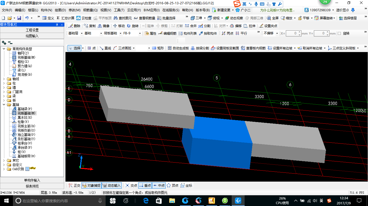Viewport: 368px width, 206px height.
Task: Click 绘图输入 navigation button
Action: (x=32, y=36)
